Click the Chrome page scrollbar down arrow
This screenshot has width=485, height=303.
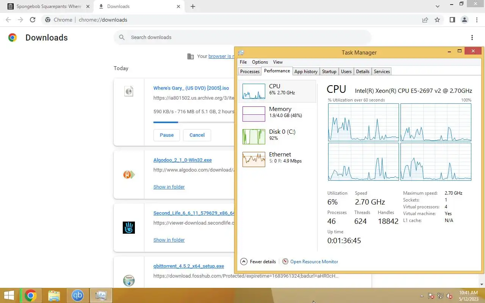(482, 284)
